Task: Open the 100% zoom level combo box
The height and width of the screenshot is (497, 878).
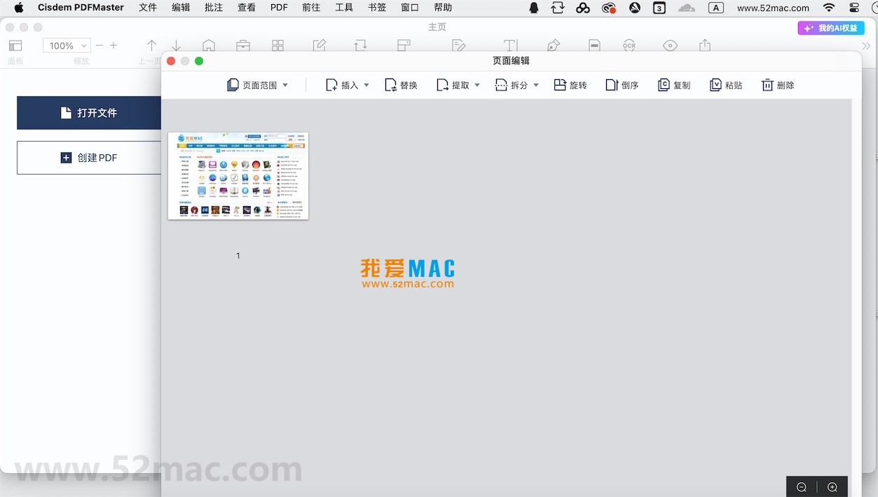Action: click(x=67, y=46)
